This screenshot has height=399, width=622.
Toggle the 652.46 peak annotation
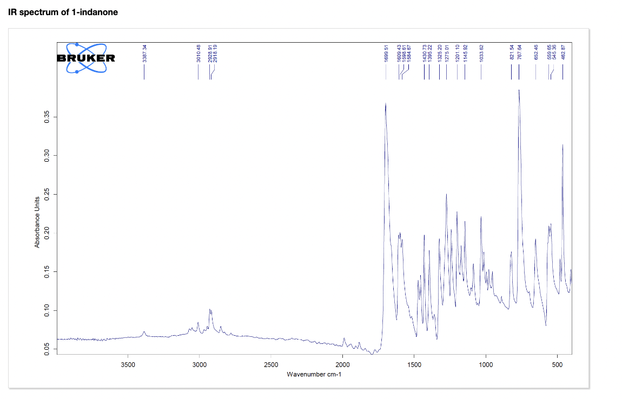coord(536,53)
